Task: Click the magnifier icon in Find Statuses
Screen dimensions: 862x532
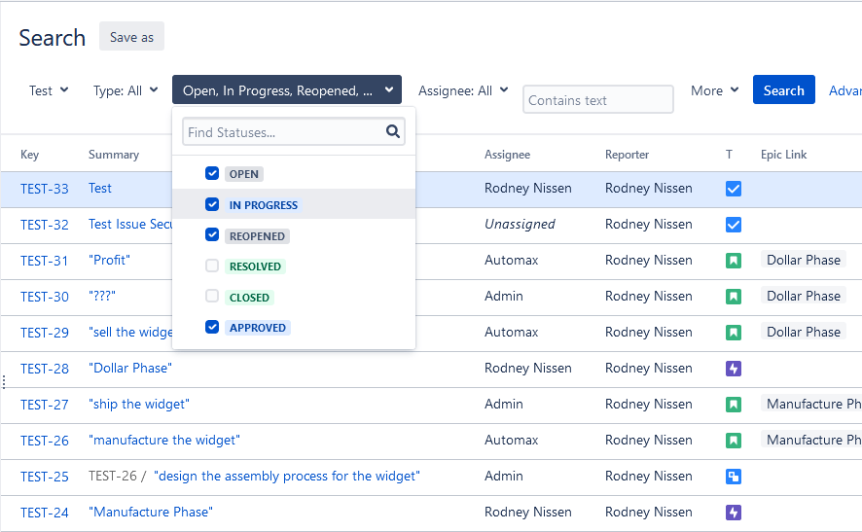Action: (x=393, y=131)
